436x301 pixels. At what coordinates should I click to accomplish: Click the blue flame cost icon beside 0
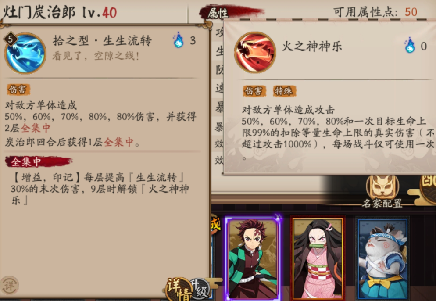(x=410, y=45)
